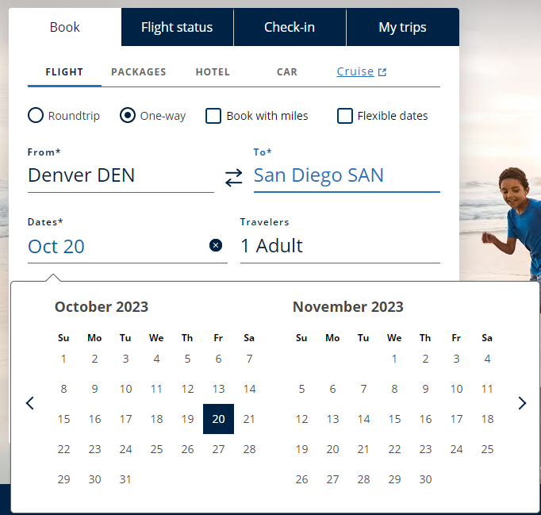Click the From field with Denver DEN
This screenshot has height=515, width=541.
(121, 175)
